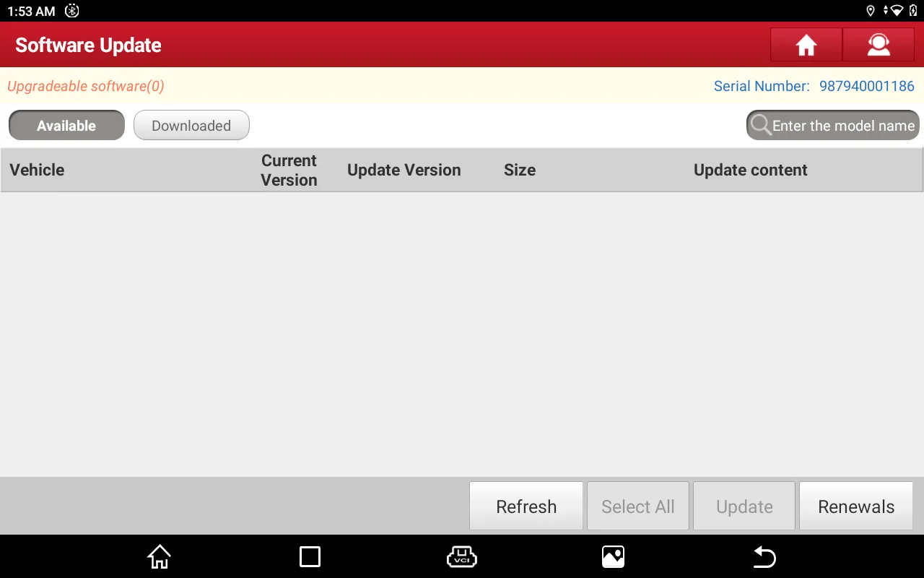The image size is (924, 578).
Task: Open the gallery screenshot icon in the navigation bar
Action: (613, 556)
